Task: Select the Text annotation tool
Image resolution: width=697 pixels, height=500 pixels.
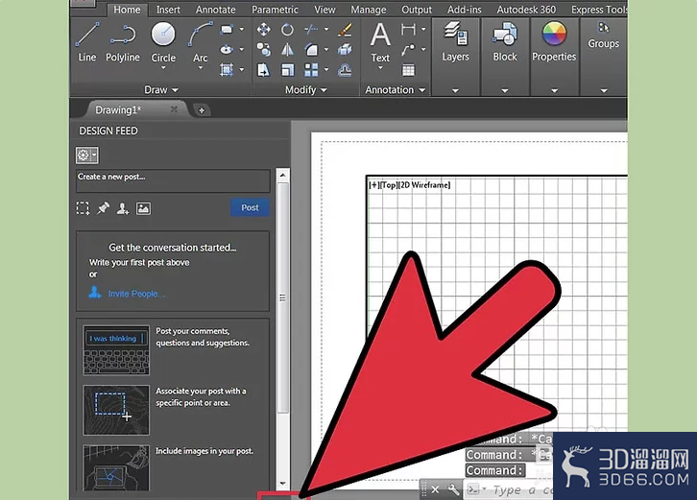Action: (380, 42)
